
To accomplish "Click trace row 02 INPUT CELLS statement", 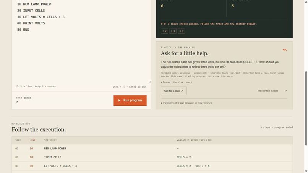I will tap(53, 157).
